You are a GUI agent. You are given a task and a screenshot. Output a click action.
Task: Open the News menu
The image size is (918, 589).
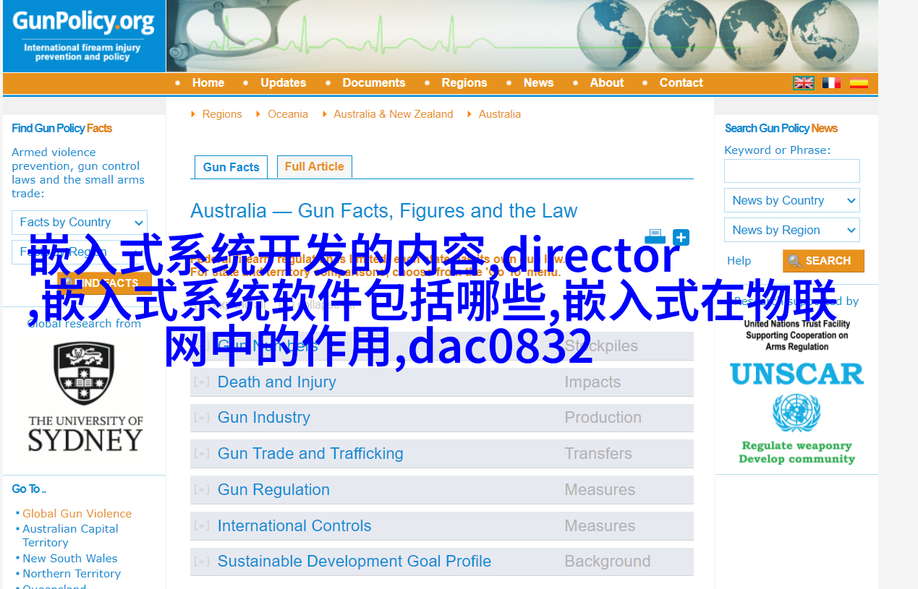(539, 83)
